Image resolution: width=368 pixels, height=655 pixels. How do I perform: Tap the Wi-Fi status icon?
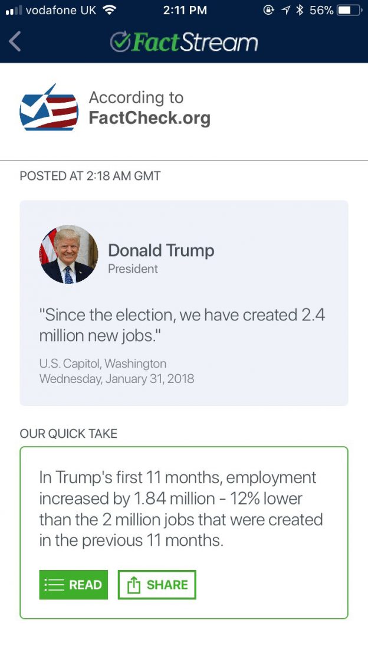tap(109, 10)
